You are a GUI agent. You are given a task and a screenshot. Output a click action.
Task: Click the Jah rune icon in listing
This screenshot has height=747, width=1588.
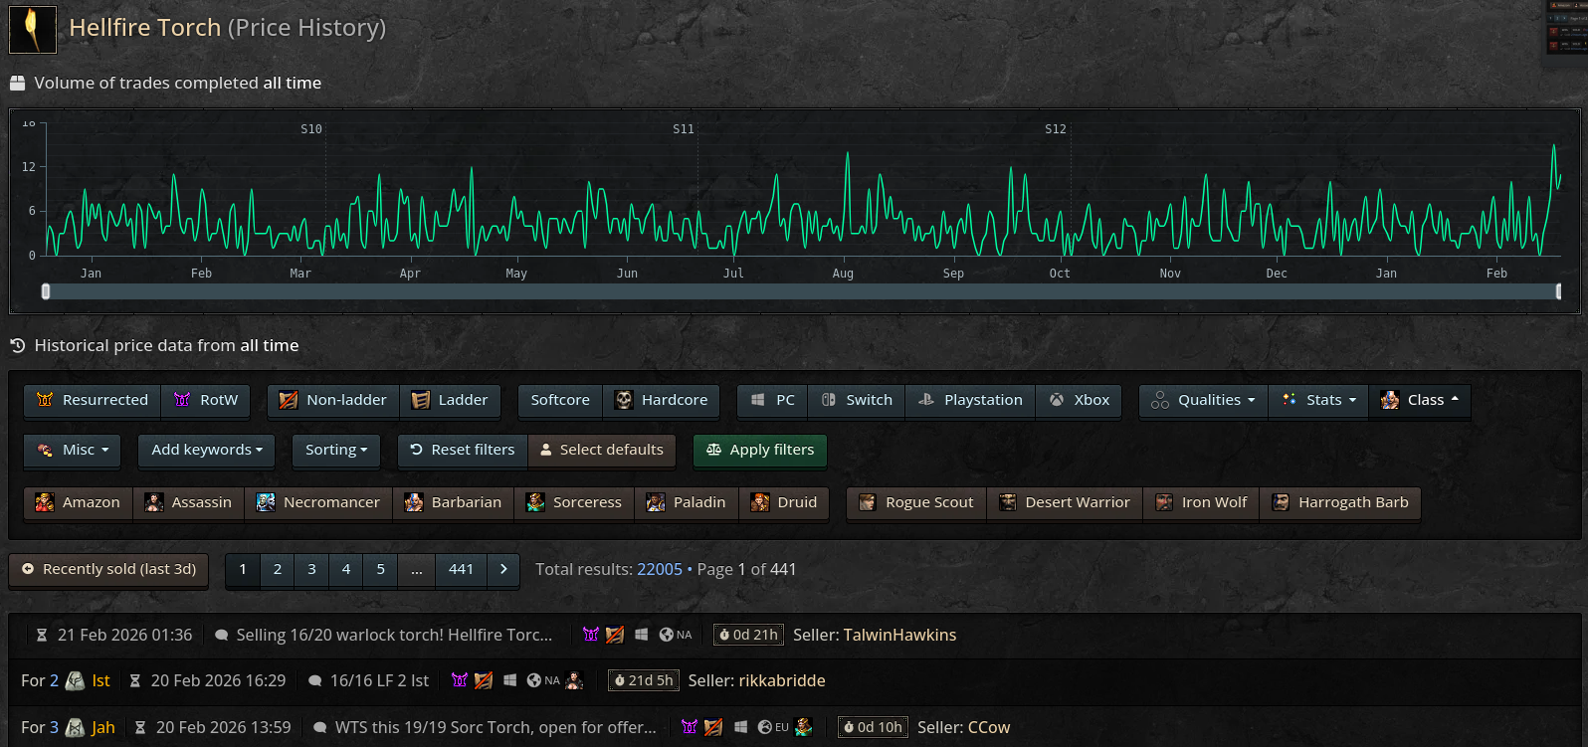(75, 728)
